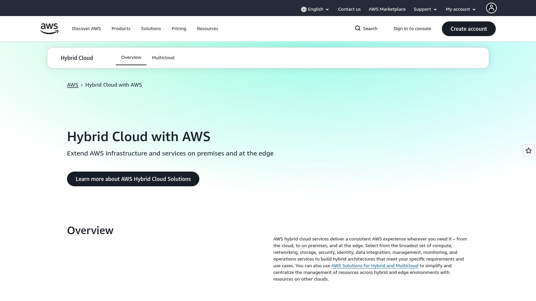Open the Solutions menu
Viewport: 536px width, 301px height.
click(151, 28)
